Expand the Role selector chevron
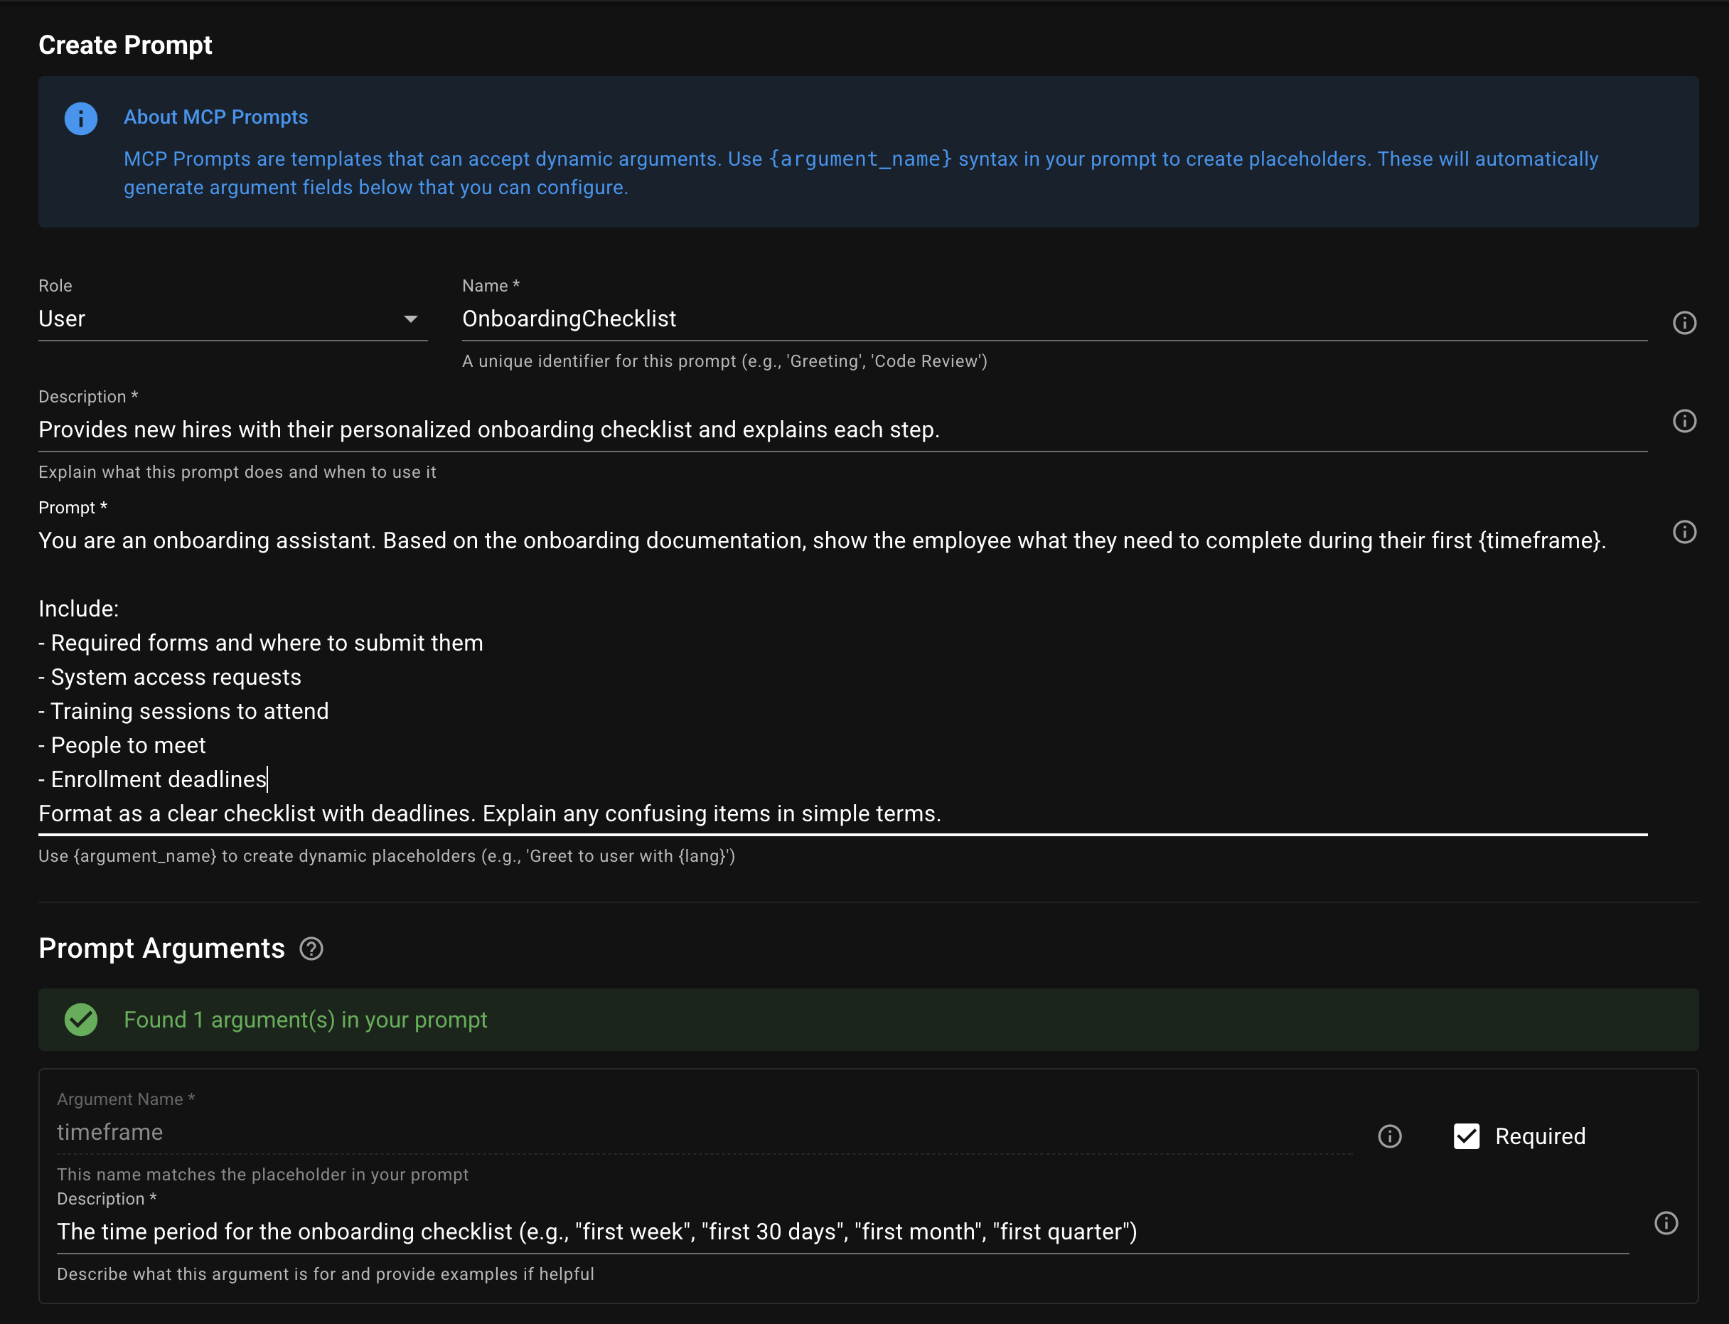The height and width of the screenshot is (1324, 1729). click(x=411, y=319)
